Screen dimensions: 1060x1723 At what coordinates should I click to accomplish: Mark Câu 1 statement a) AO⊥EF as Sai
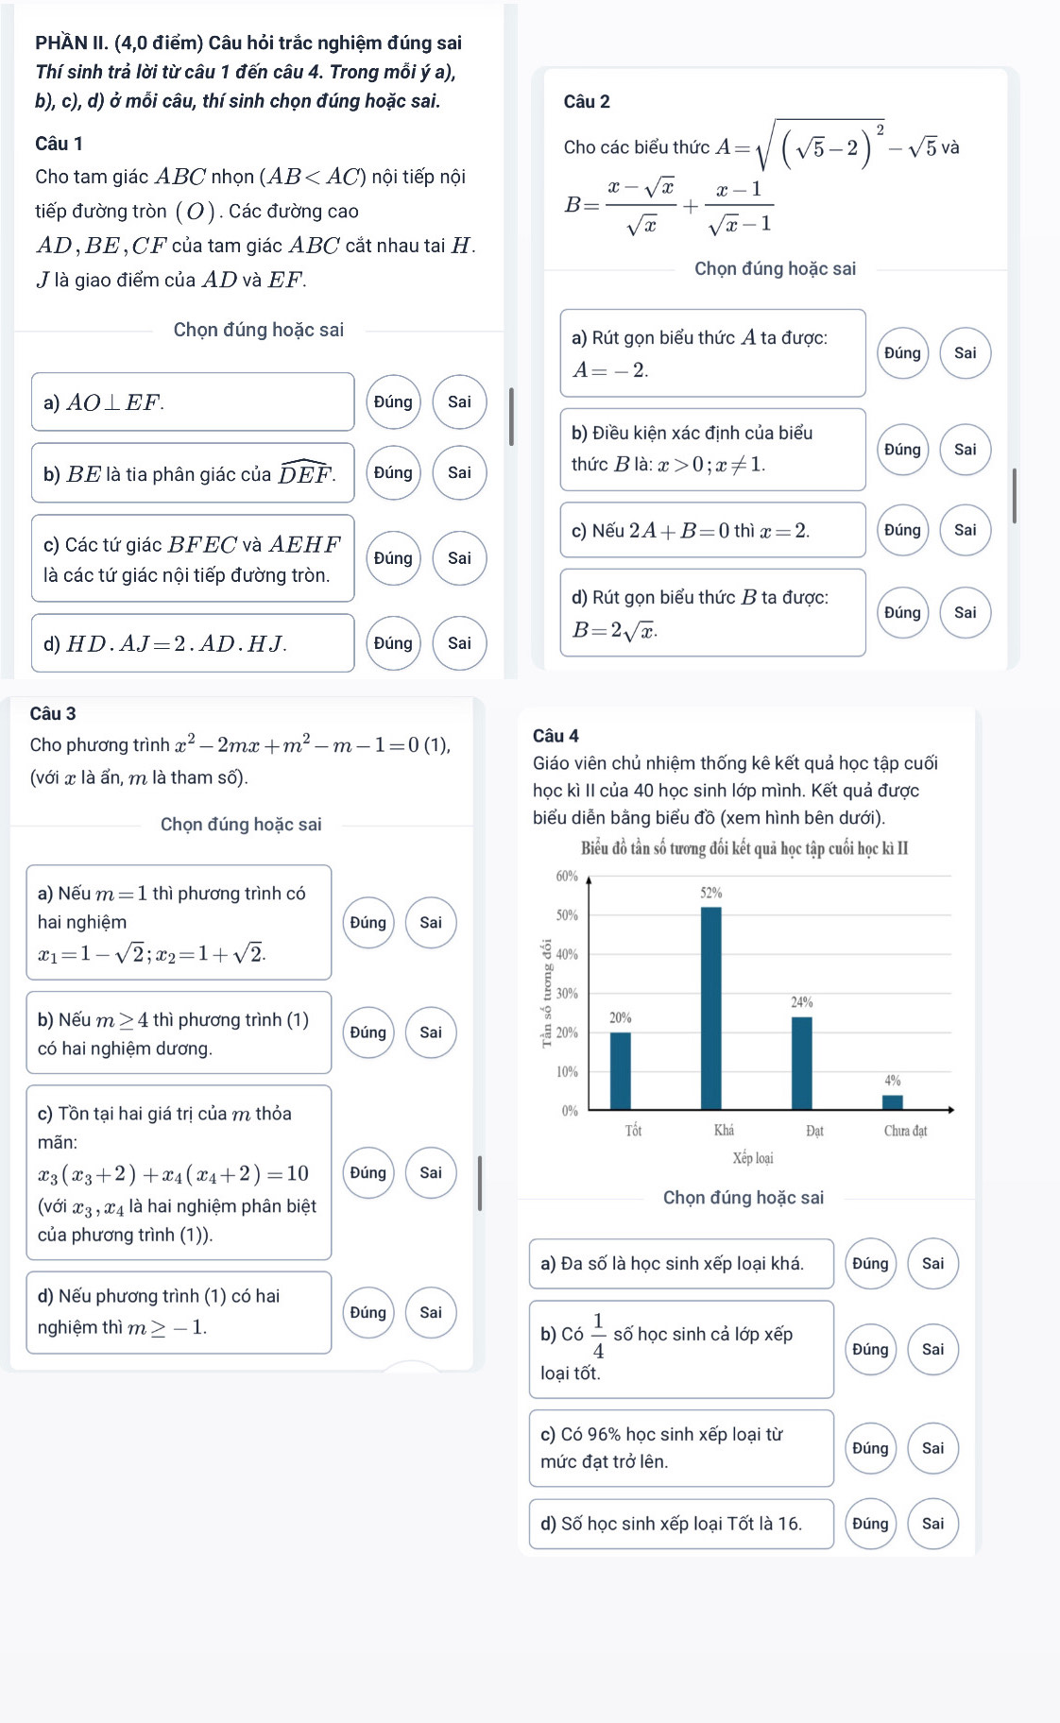(x=459, y=401)
